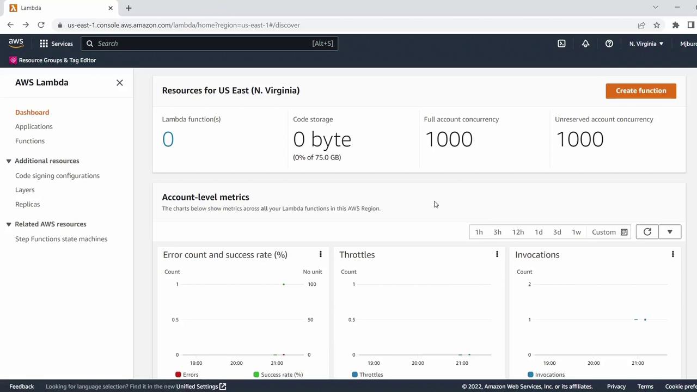Screen dimensions: 697x392
Task: Open options menu for Error count chart
Action: click(x=320, y=254)
